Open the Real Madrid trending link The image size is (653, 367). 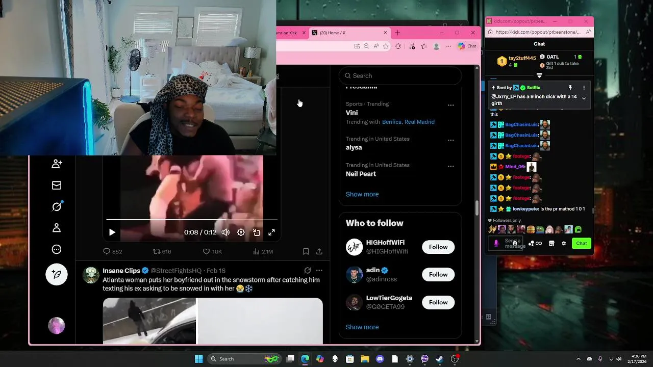pyautogui.click(x=419, y=122)
